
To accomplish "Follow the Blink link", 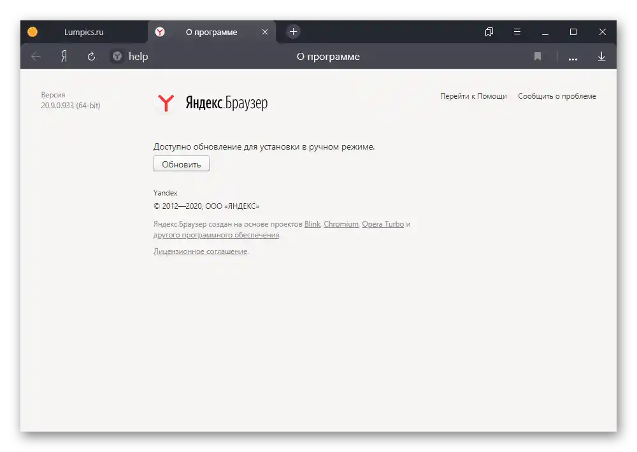I will [x=312, y=224].
